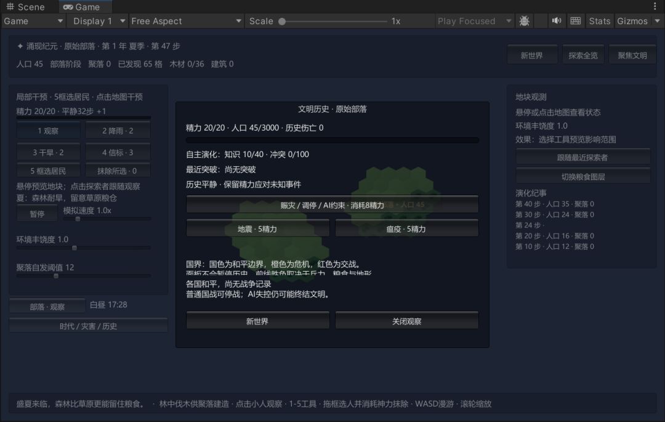
Task: Click the 跟随最近探索者 button
Action: point(582,157)
